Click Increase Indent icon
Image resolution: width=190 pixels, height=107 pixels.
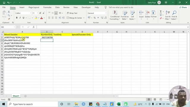63,18
